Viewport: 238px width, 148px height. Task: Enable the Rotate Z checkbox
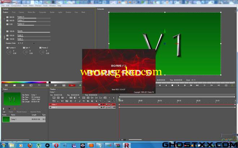coord(40,48)
